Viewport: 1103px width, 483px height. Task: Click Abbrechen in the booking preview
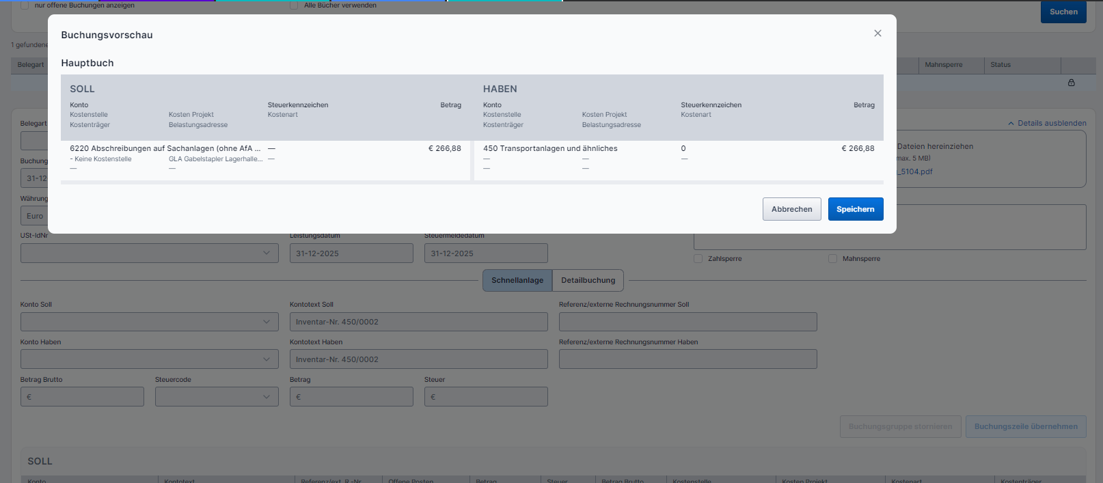coord(791,209)
